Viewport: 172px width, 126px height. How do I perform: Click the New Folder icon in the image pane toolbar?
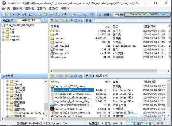coord(61,20)
